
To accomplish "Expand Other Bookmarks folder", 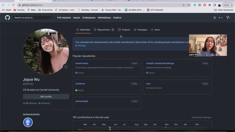I will tap(224, 10).
